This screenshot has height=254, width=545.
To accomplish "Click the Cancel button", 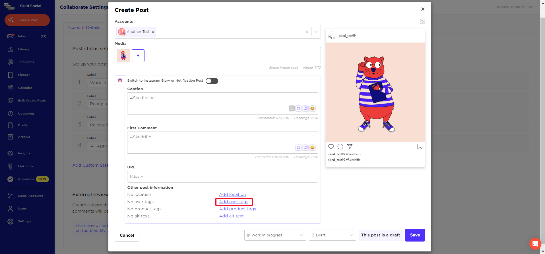I will point(127,235).
